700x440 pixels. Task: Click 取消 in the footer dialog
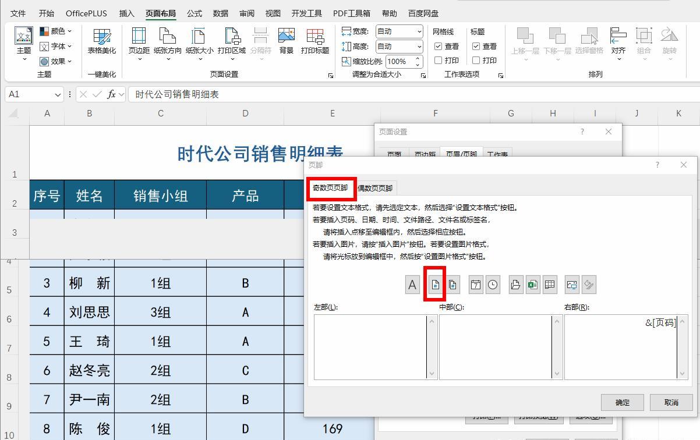pyautogui.click(x=671, y=402)
